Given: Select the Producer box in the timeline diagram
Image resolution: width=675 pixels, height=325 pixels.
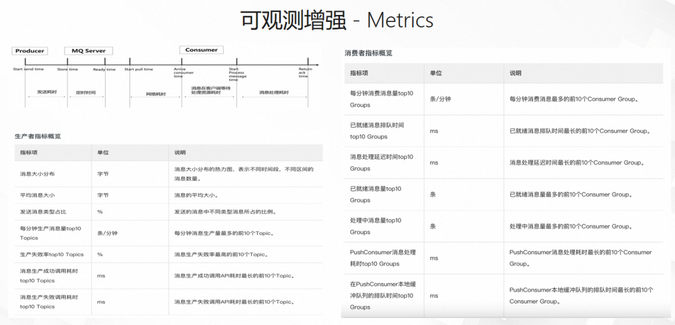Looking at the screenshot, I should click(30, 51).
